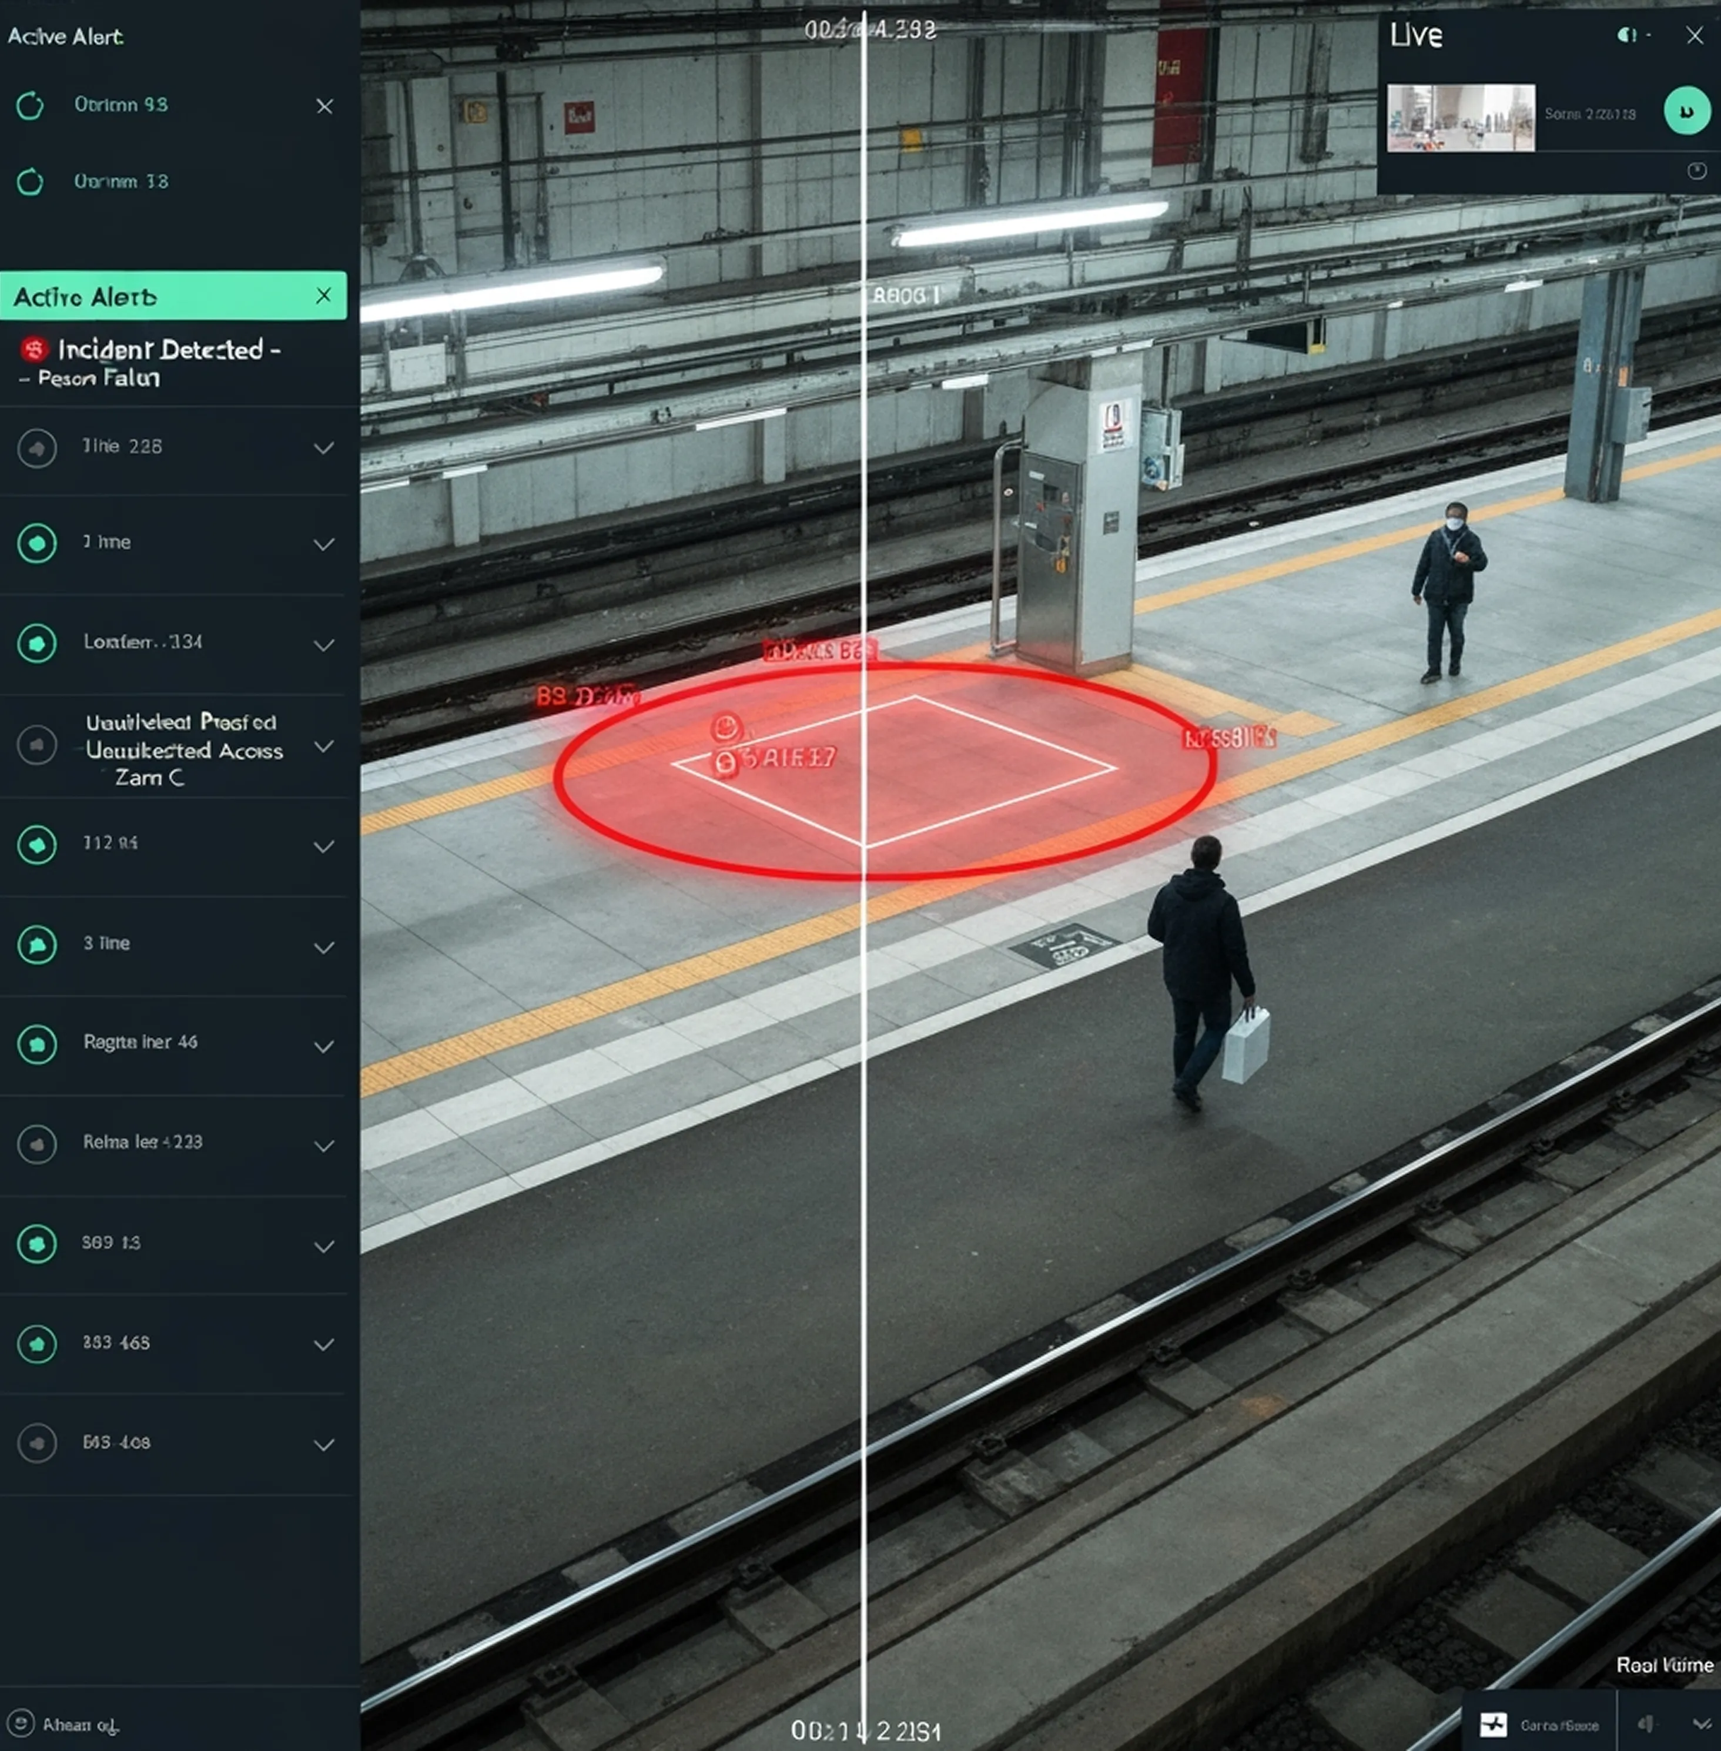The width and height of the screenshot is (1721, 1751).
Task: Toggle the status circle for Regtta iner 46
Action: tap(37, 1044)
